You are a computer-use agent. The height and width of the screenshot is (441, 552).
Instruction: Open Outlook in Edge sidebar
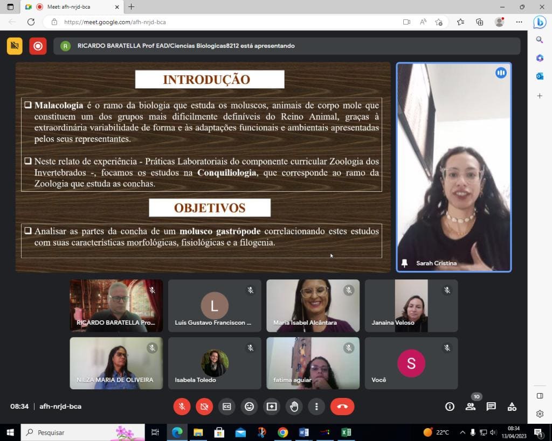tap(539, 76)
